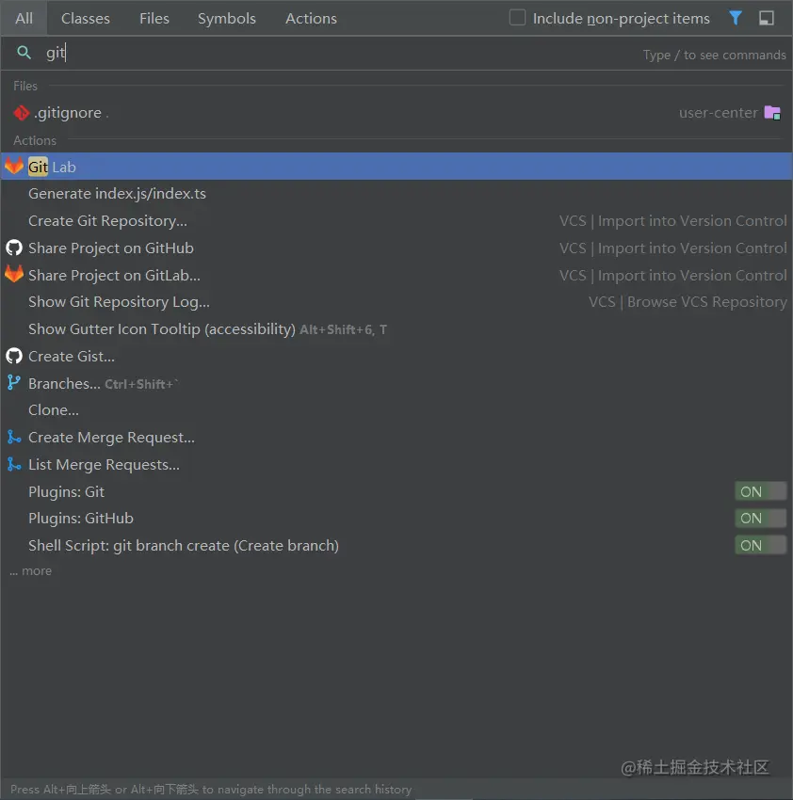793x800 pixels.
Task: Open results in Find tool window icon
Action: pos(767,19)
